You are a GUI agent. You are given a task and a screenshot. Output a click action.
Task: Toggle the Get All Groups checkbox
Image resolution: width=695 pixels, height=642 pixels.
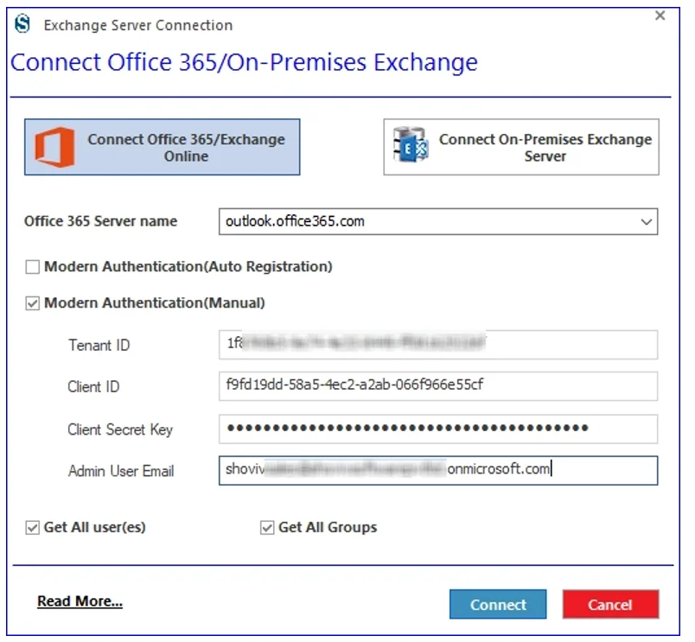(267, 528)
